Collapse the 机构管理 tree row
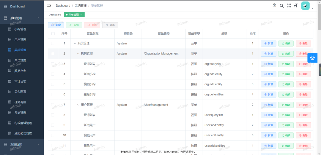 [78, 54]
